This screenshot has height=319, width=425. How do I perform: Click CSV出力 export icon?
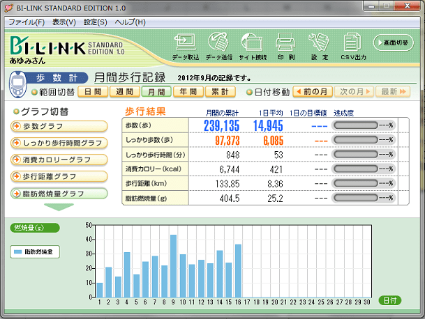click(x=353, y=46)
